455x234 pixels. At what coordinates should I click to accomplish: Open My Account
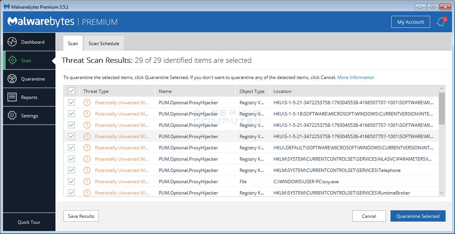pyautogui.click(x=410, y=22)
